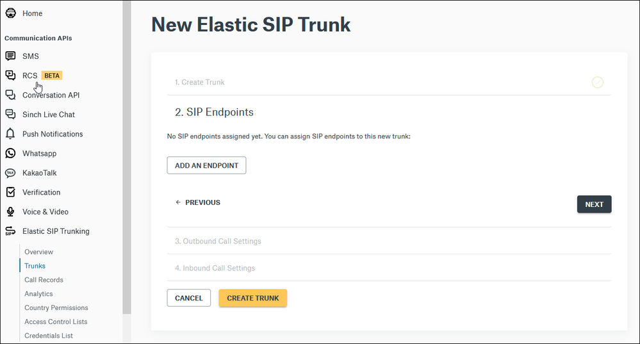Open the SMS chat bubble icon
This screenshot has height=344, width=640.
11,56
